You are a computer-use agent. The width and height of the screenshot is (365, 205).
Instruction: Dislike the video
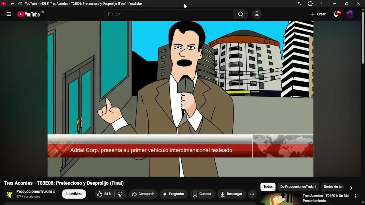click(x=120, y=194)
